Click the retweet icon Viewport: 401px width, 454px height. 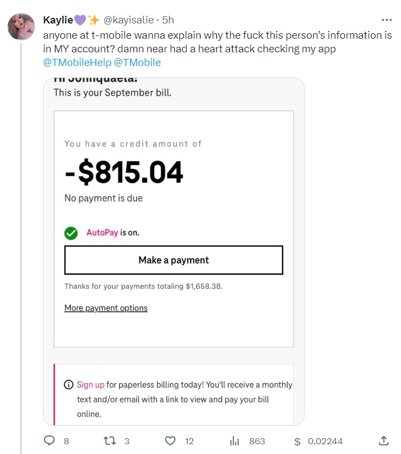tap(111, 441)
